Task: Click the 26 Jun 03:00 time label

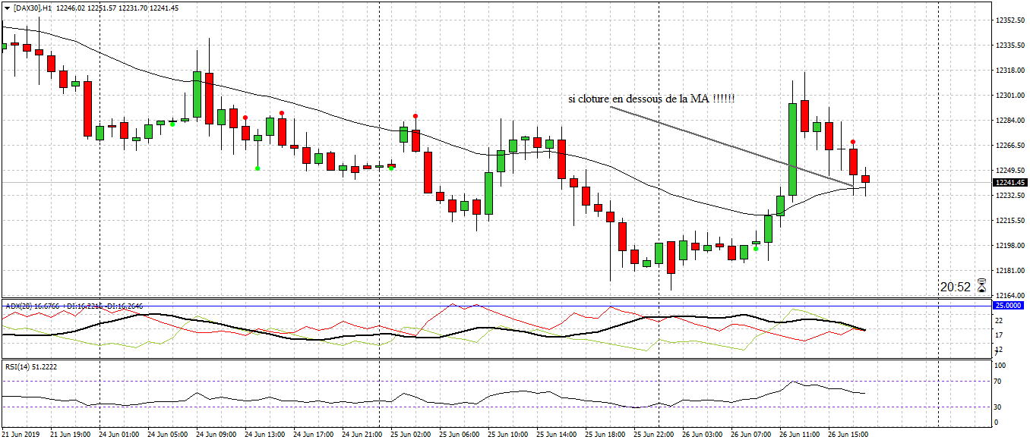Action: pyautogui.click(x=703, y=435)
